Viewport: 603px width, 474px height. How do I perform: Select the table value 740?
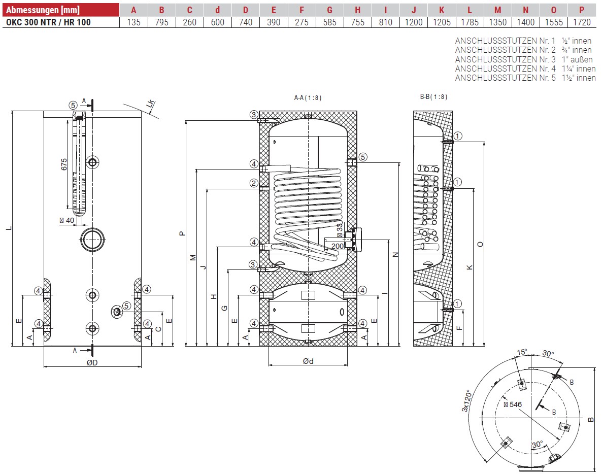point(245,22)
